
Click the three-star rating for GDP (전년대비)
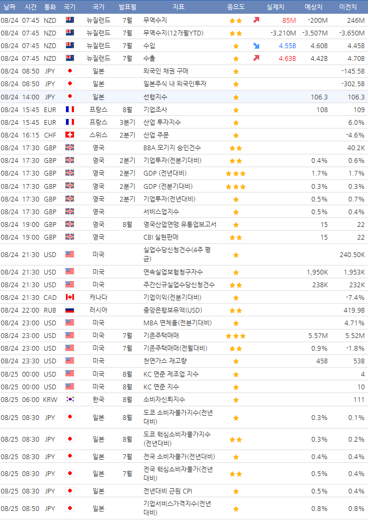pos(235,173)
